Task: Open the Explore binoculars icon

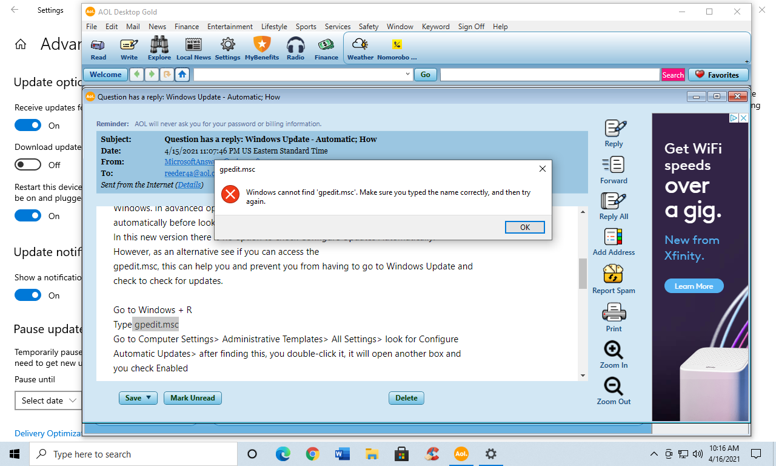Action: (x=159, y=49)
